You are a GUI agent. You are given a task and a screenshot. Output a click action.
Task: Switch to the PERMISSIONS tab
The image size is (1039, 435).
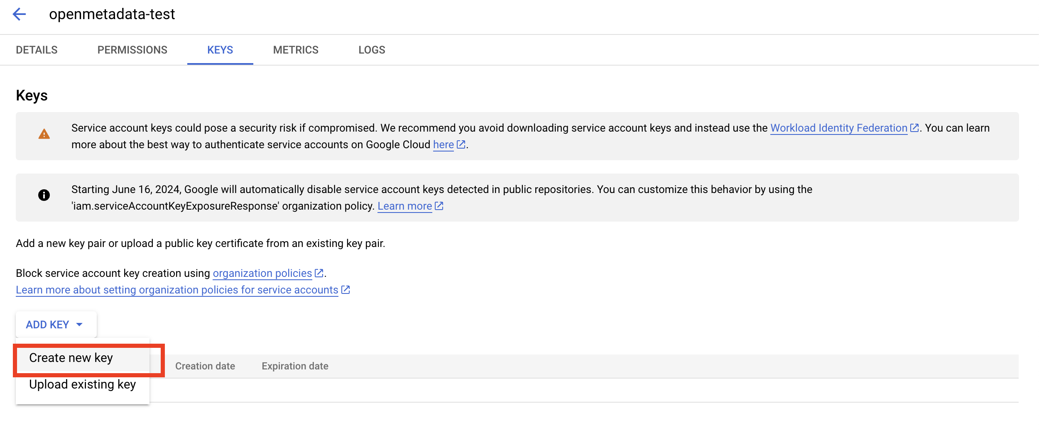click(x=132, y=50)
